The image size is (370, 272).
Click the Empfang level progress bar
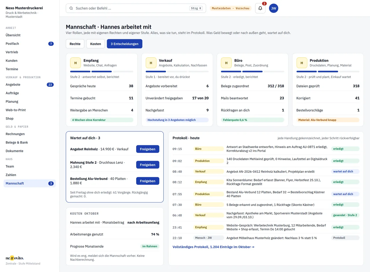coord(102,71)
